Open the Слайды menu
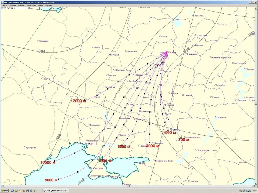Screen dimensions: 258x193 [x=12, y=5]
